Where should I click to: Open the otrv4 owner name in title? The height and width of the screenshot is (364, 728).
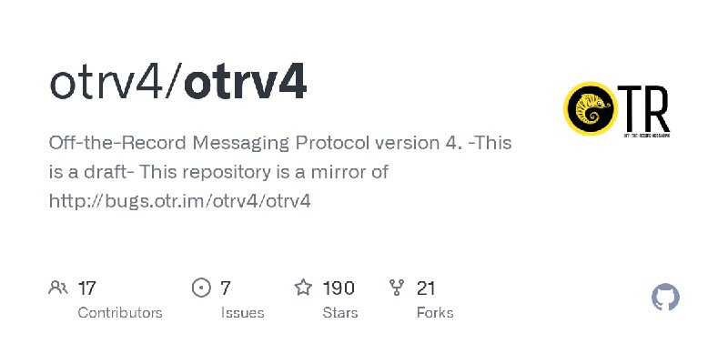[x=107, y=84]
